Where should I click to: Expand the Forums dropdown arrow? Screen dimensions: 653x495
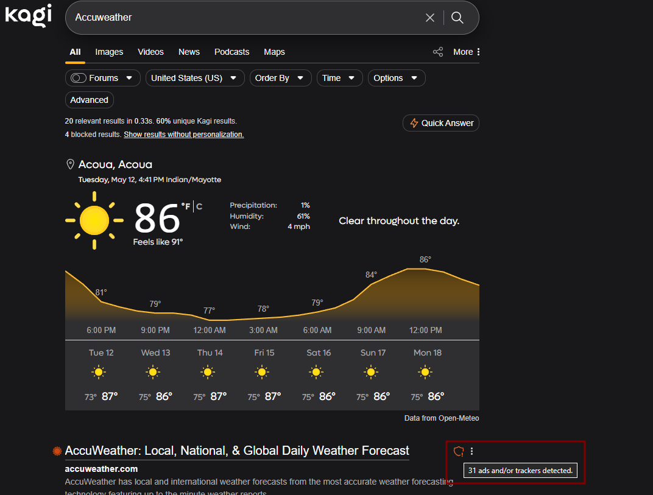[129, 78]
